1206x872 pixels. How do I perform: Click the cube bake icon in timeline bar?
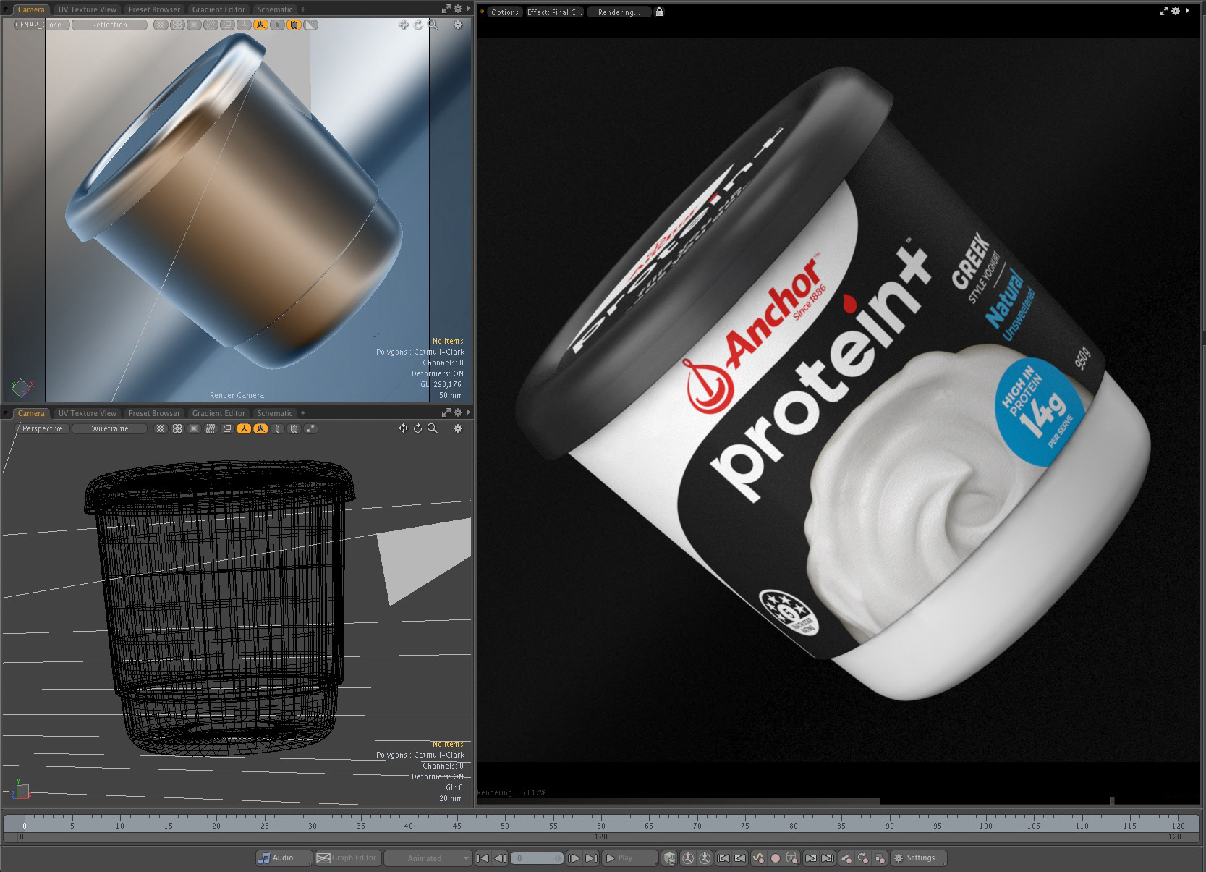pos(670,858)
